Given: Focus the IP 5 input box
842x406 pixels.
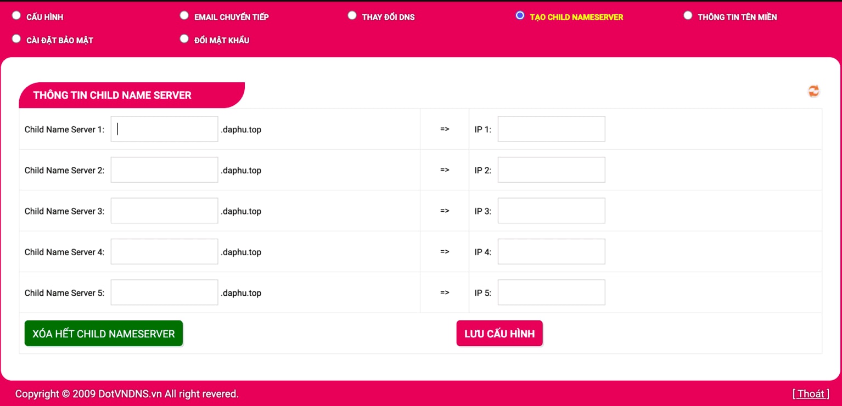Looking at the screenshot, I should (551, 292).
